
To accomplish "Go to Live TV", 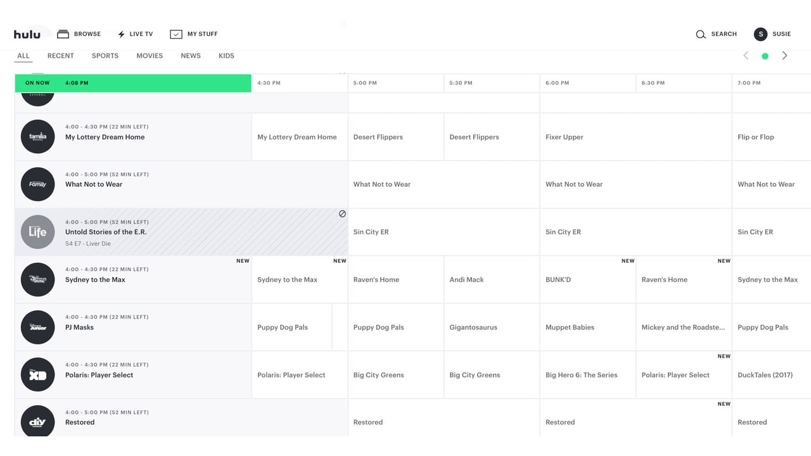I will point(134,34).
